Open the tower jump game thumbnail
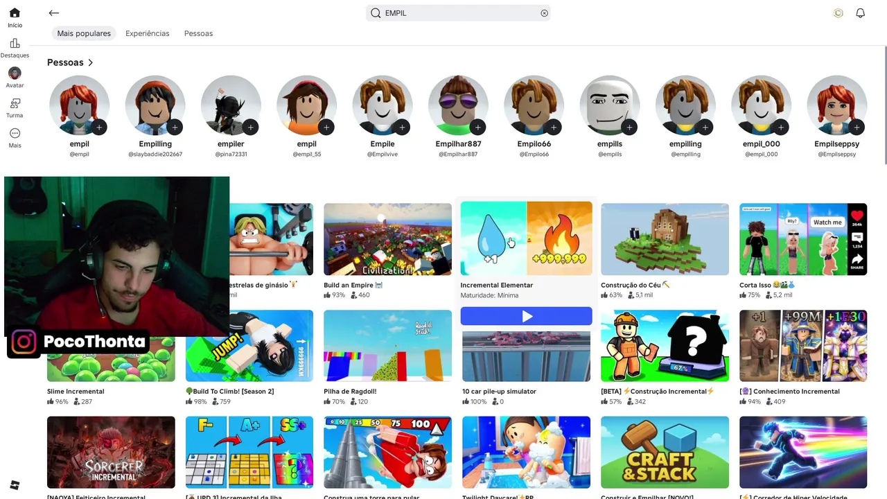Viewport: 887px width, 499px height. [387, 452]
